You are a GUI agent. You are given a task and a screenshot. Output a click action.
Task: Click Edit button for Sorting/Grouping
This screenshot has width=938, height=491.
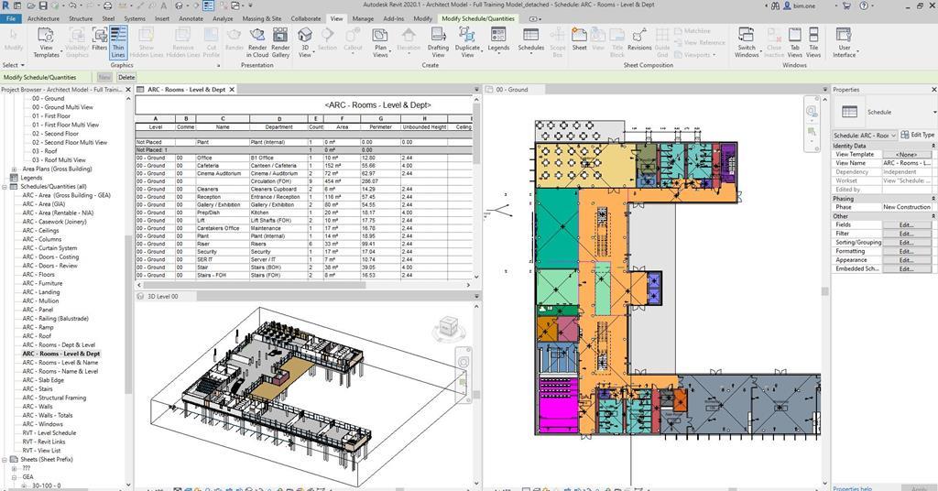click(906, 243)
